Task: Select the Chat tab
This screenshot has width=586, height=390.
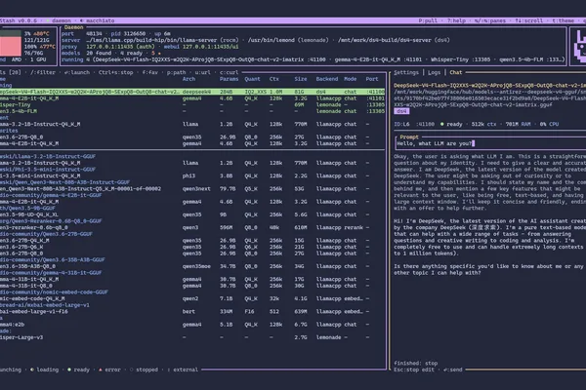Action: [455, 72]
